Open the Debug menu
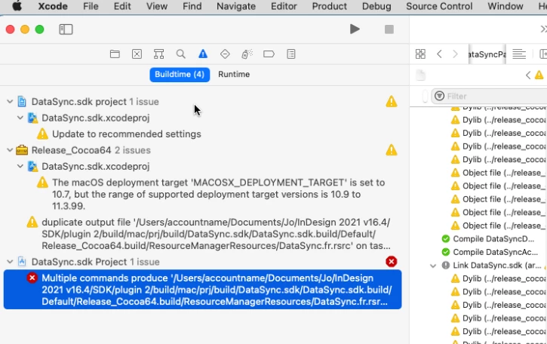The width and height of the screenshot is (547, 344). click(x=376, y=6)
